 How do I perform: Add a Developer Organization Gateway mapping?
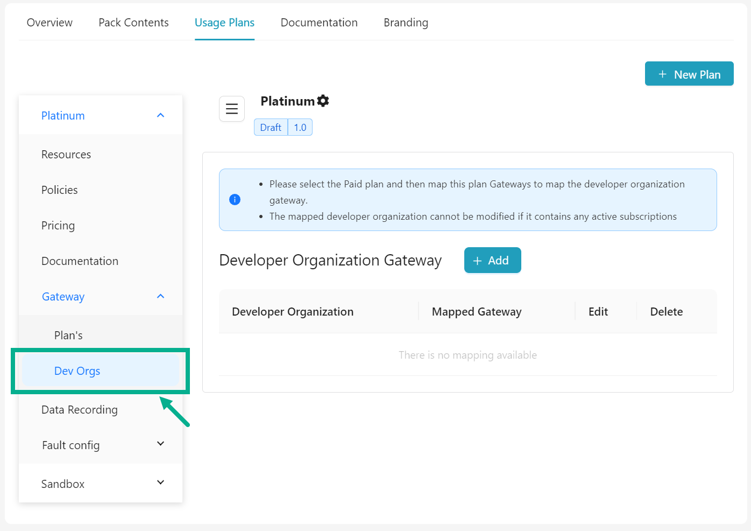click(492, 261)
